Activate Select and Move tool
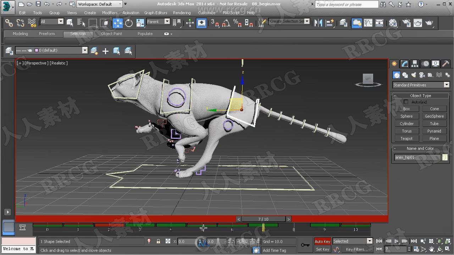Viewport: 454px width, 255px height. (117, 23)
